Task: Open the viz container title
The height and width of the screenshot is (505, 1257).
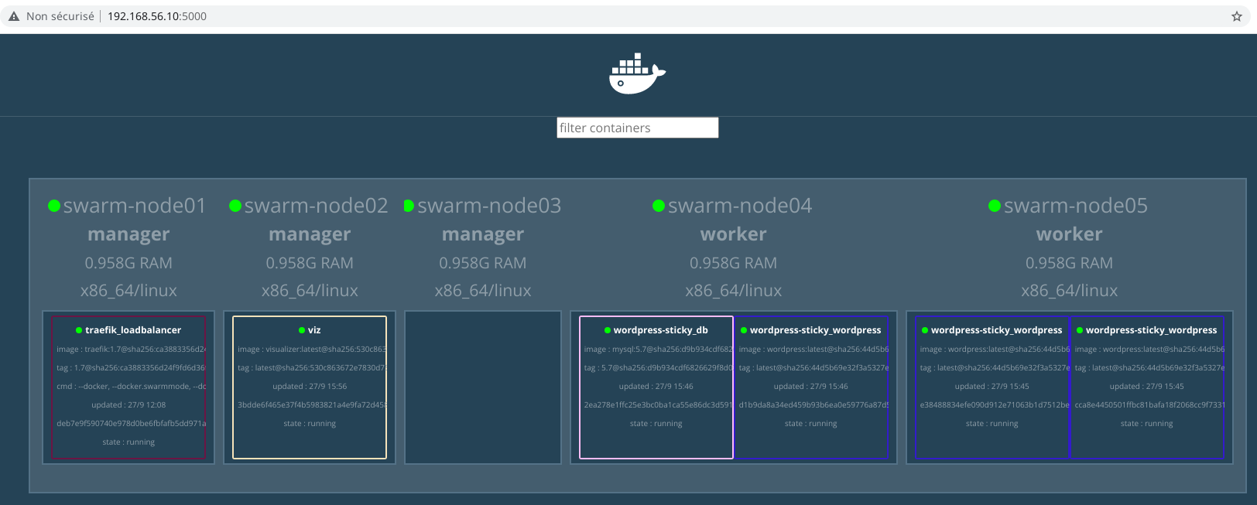Action: pos(314,330)
